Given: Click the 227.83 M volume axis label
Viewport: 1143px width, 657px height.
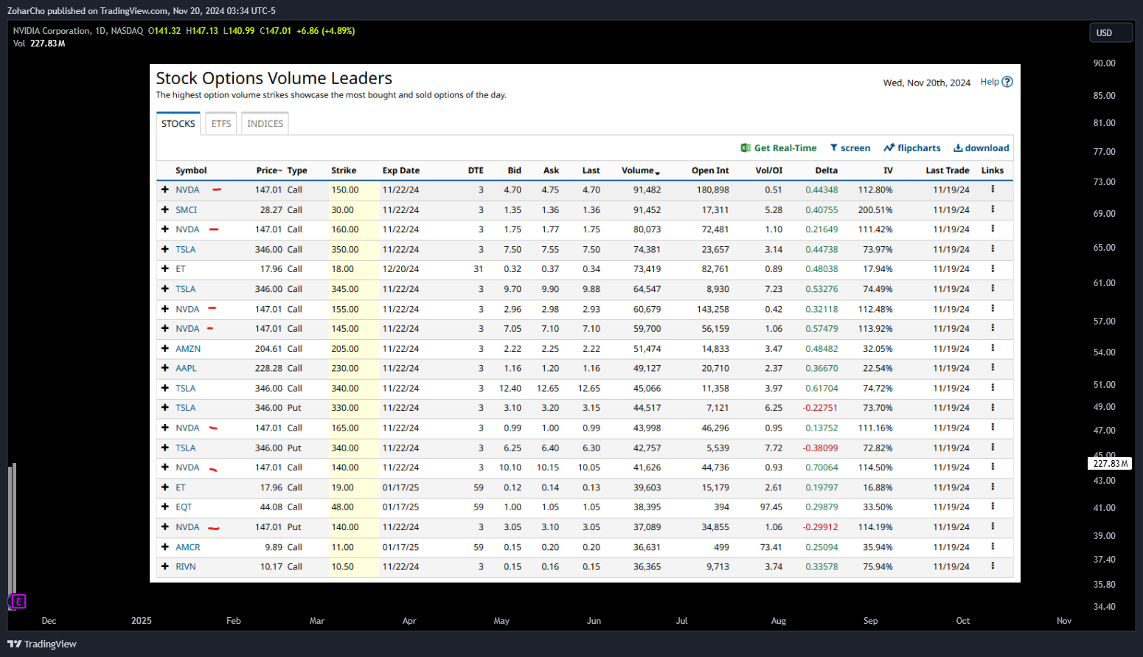Looking at the screenshot, I should click(1111, 464).
